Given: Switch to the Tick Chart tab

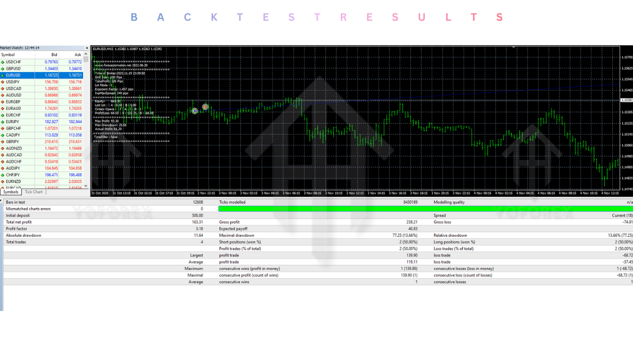Looking at the screenshot, I should point(33,192).
